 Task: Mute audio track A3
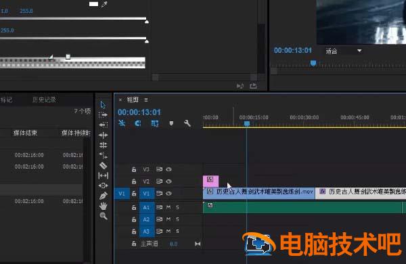point(168,231)
